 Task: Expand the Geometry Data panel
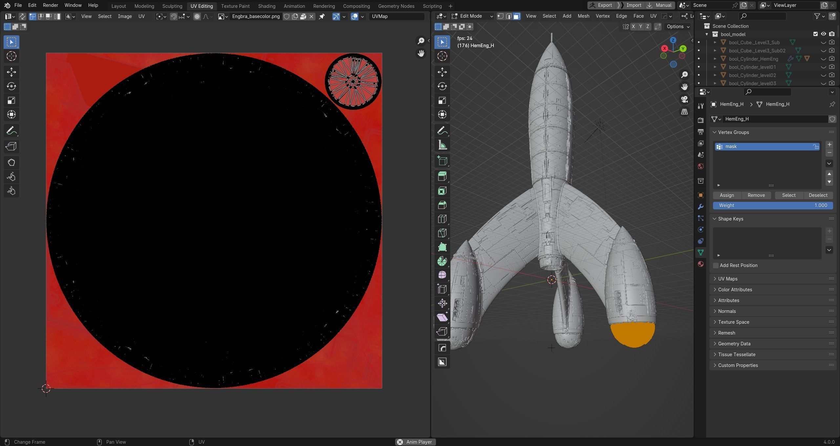pos(734,343)
